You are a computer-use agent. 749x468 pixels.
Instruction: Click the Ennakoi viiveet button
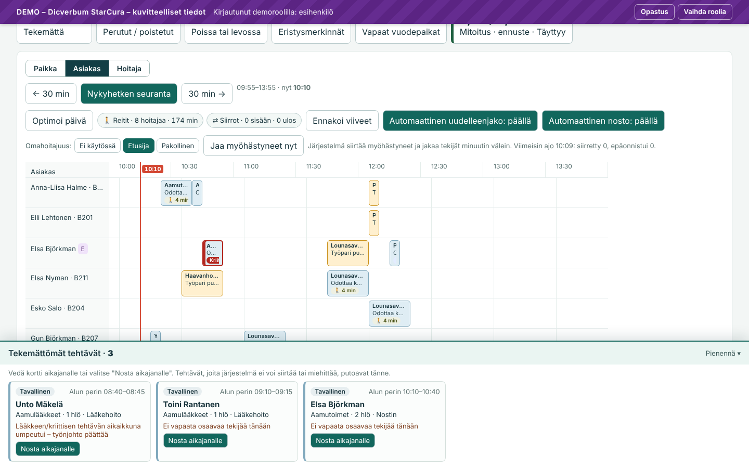tap(342, 121)
